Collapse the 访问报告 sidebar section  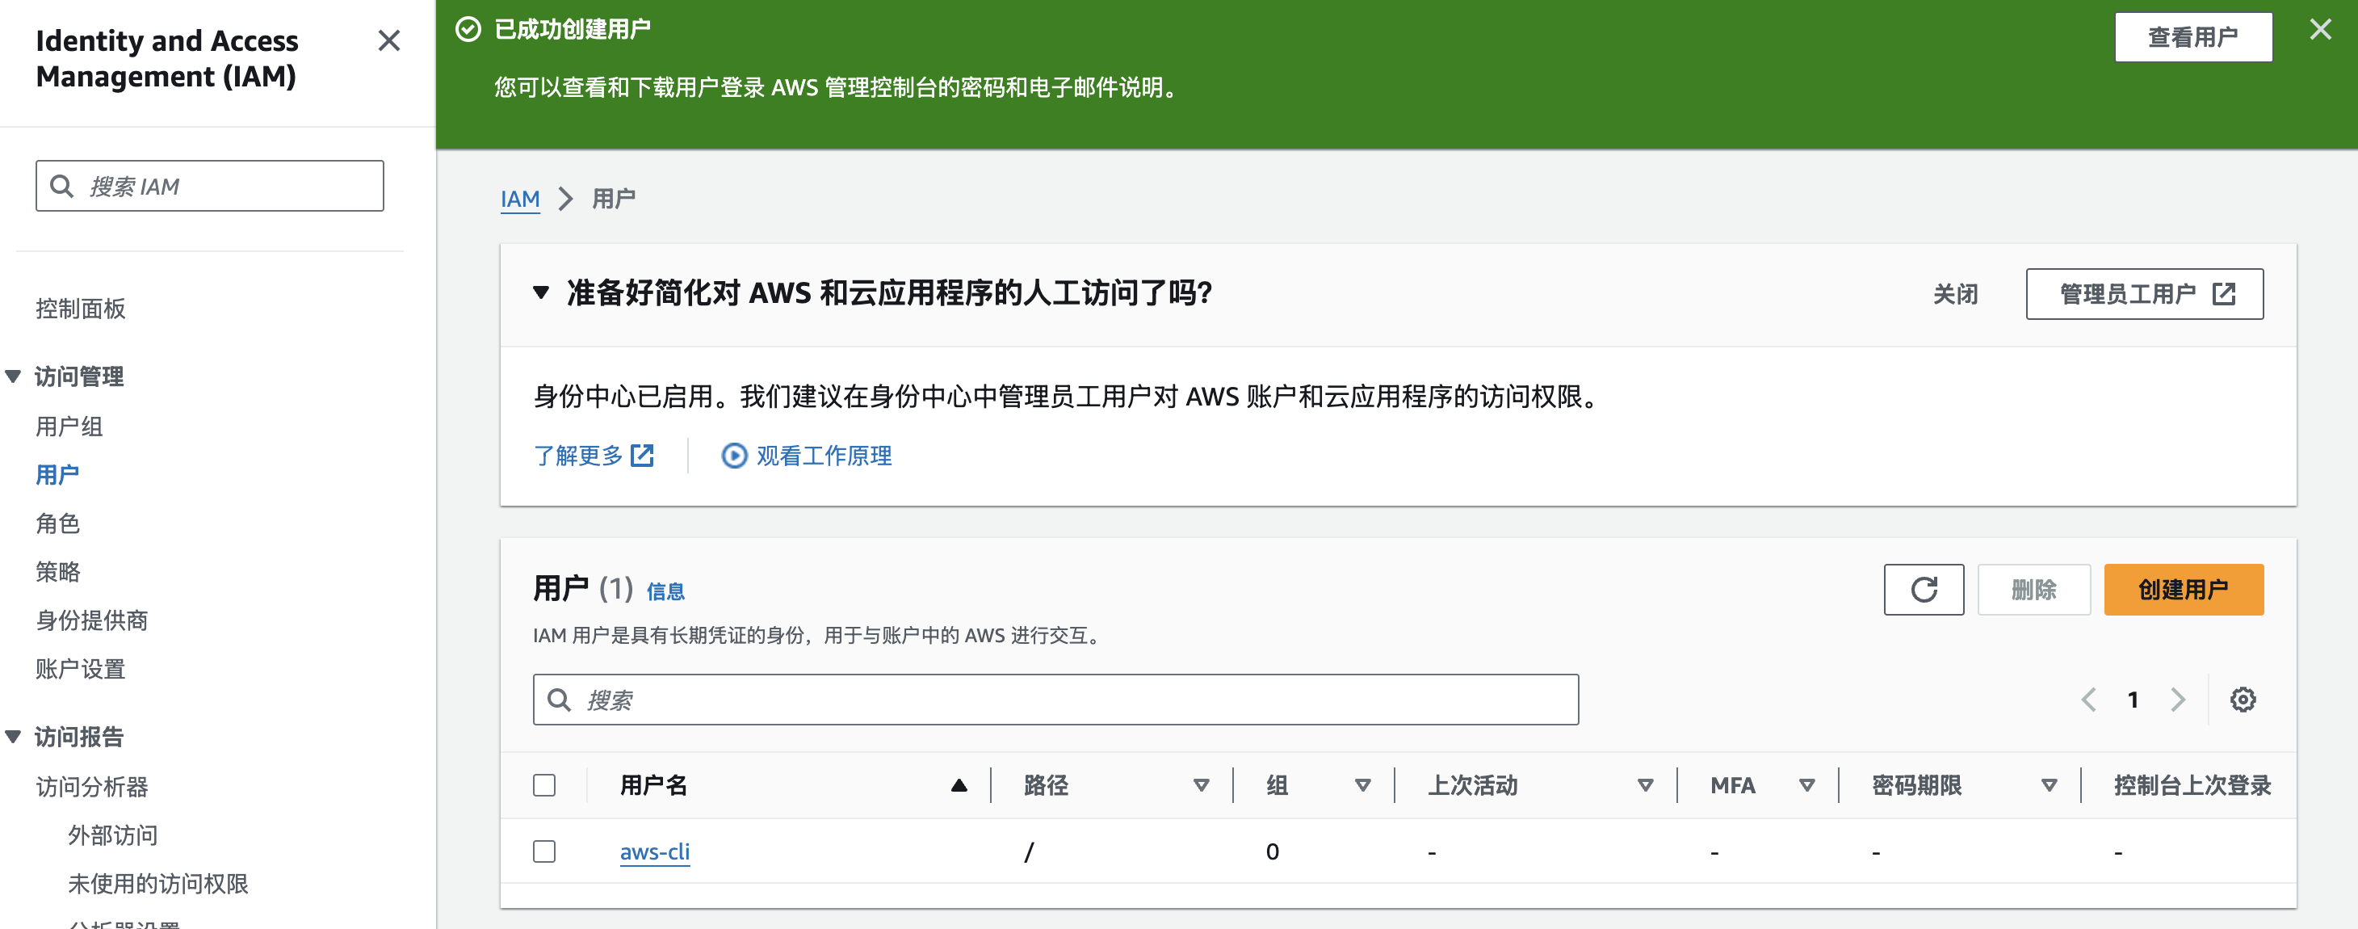tap(14, 737)
